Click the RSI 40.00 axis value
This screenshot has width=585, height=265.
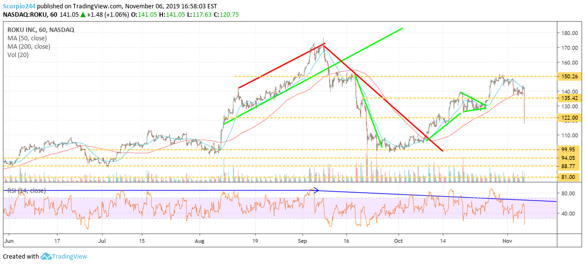569,213
